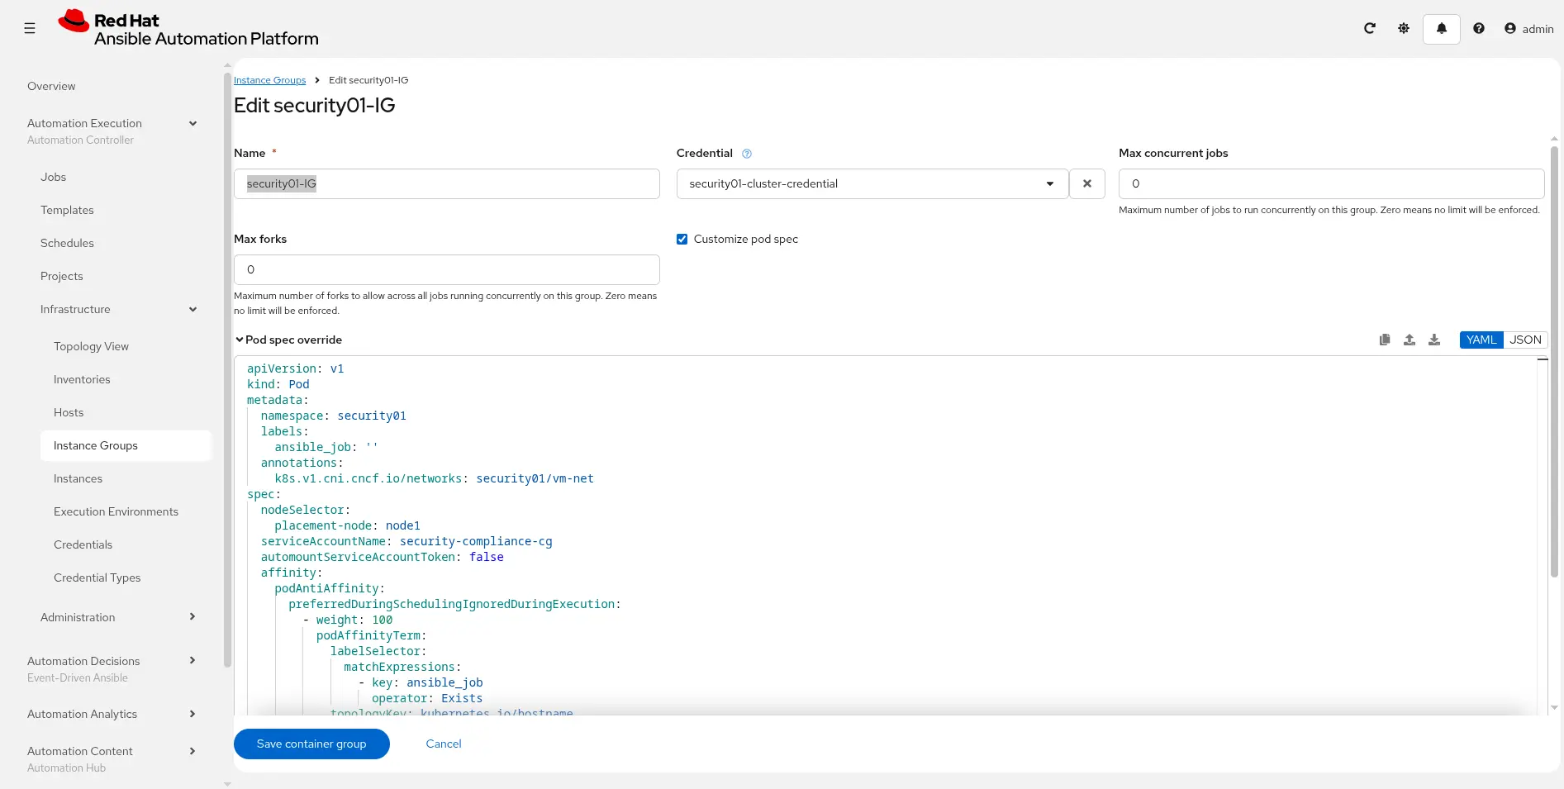Screen dimensions: 1564x789
Task: Switch editor to JSON format
Action: pyautogui.click(x=1525, y=340)
